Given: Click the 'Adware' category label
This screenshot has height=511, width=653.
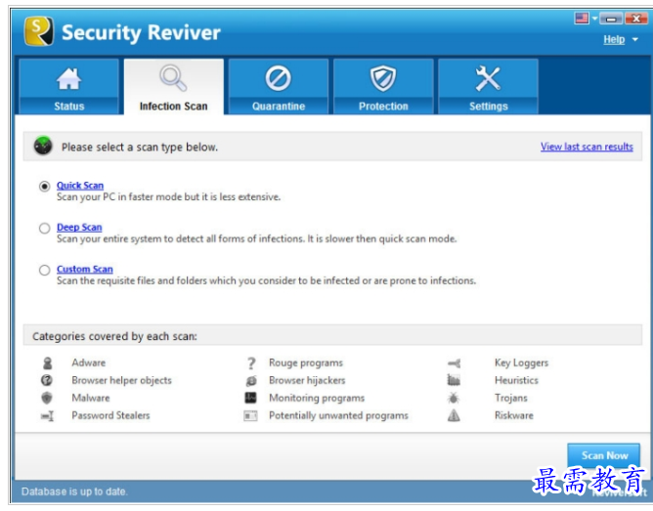Looking at the screenshot, I should 89,362.
